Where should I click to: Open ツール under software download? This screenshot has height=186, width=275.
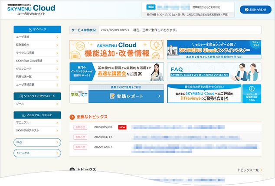pyautogui.click(x=36, y=104)
